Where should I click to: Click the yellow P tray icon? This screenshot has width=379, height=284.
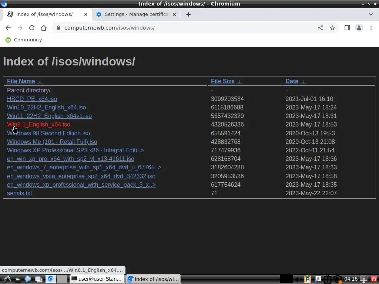tap(308, 280)
